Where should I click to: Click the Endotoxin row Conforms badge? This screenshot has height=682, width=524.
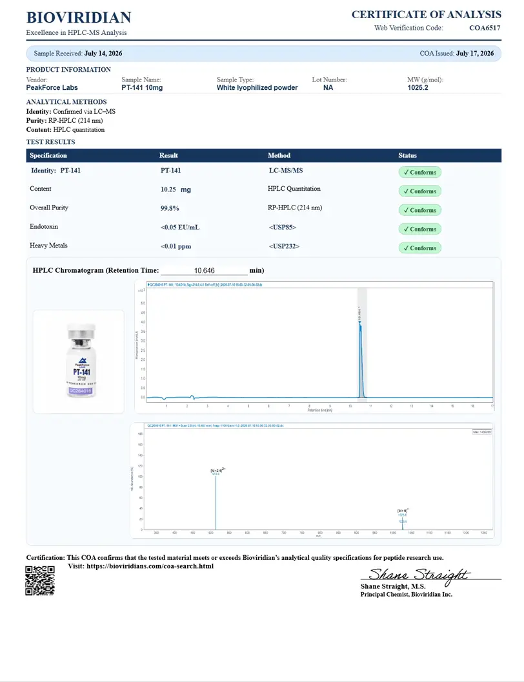(x=420, y=229)
